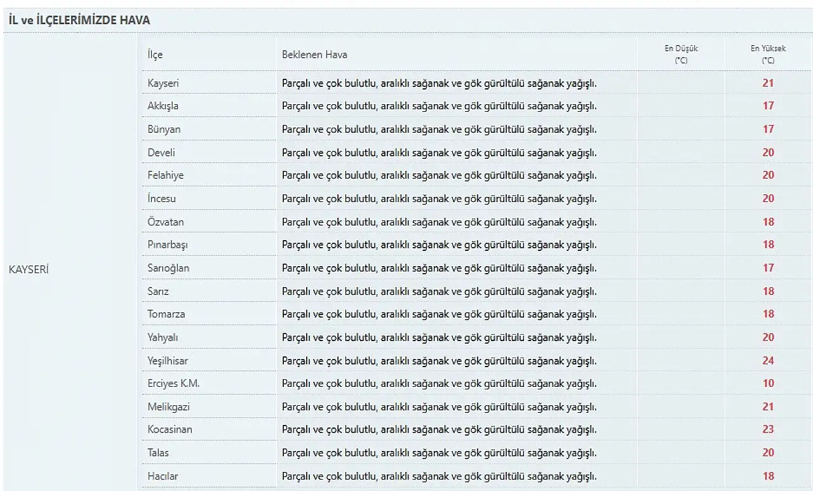The width and height of the screenshot is (813, 491).
Task: Click the 'İL ve İLÇELERİMİZDE HAVA' heading
Action: click(x=79, y=20)
